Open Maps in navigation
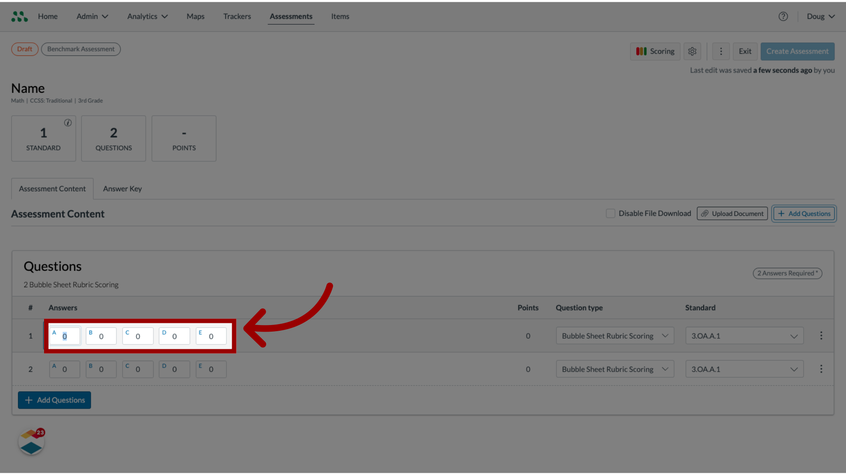 (195, 16)
